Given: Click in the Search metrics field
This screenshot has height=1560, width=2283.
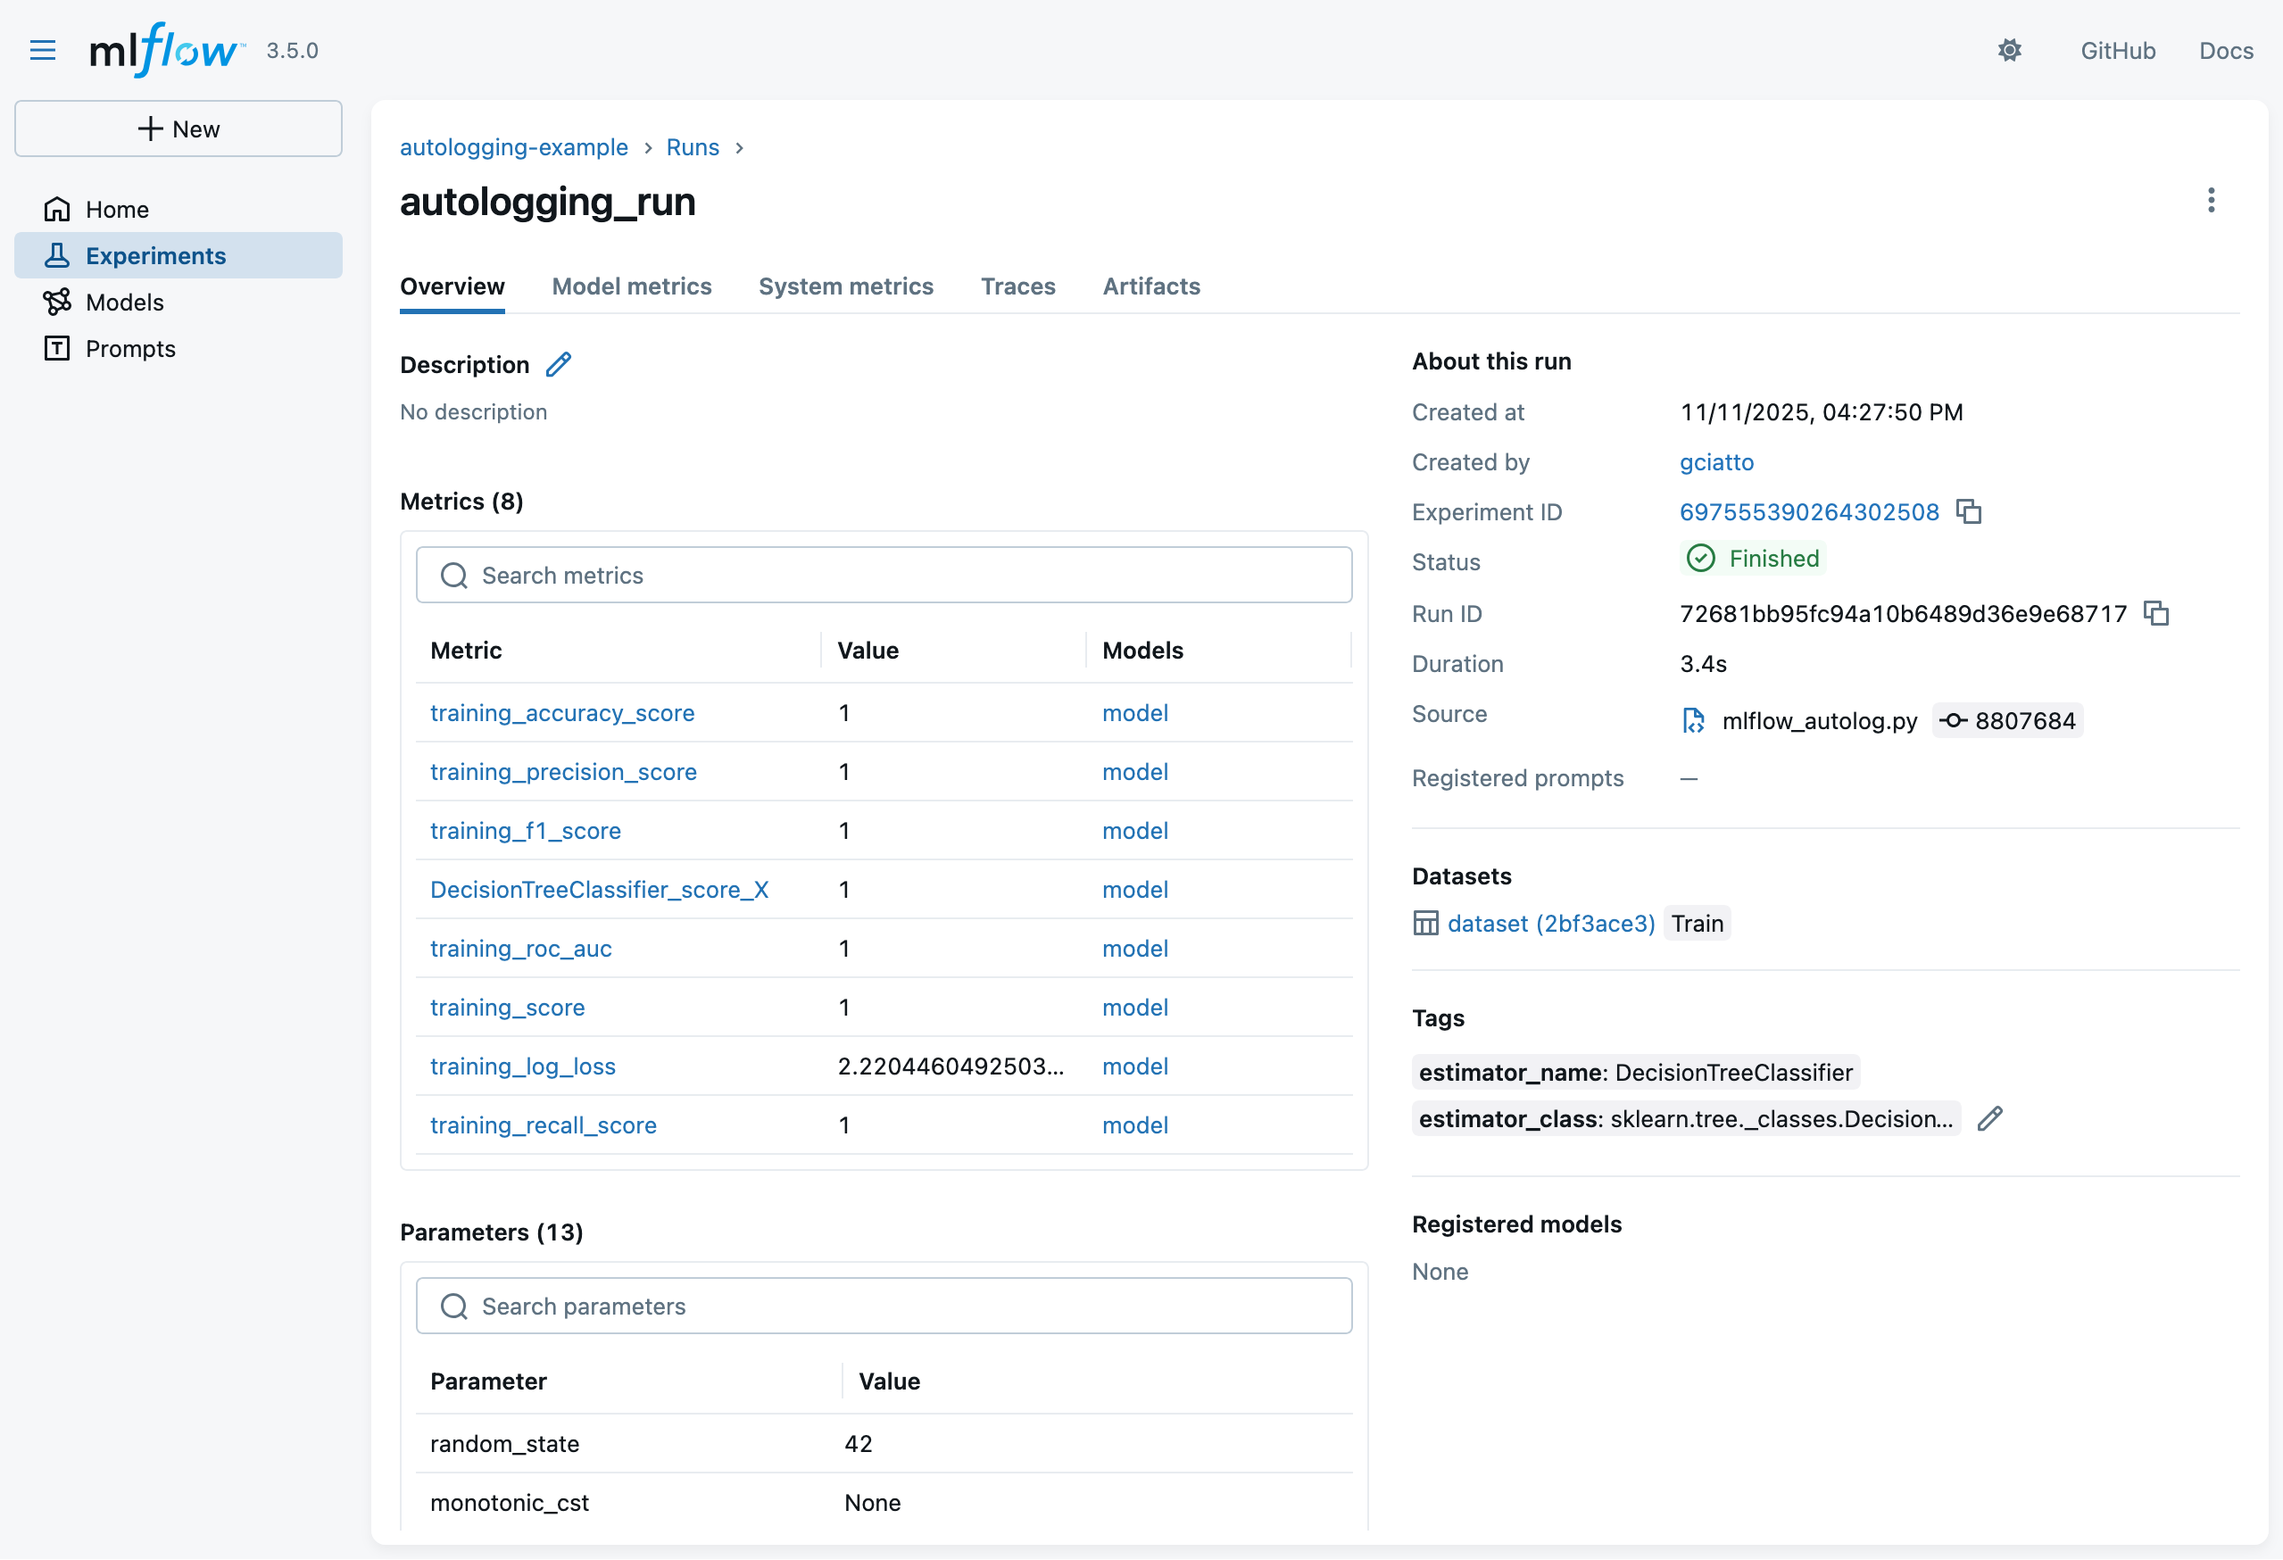Looking at the screenshot, I should [x=884, y=576].
